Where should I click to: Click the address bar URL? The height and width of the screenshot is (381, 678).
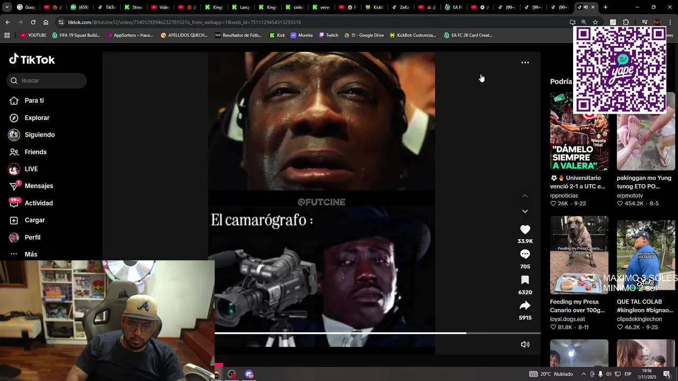pos(184,22)
